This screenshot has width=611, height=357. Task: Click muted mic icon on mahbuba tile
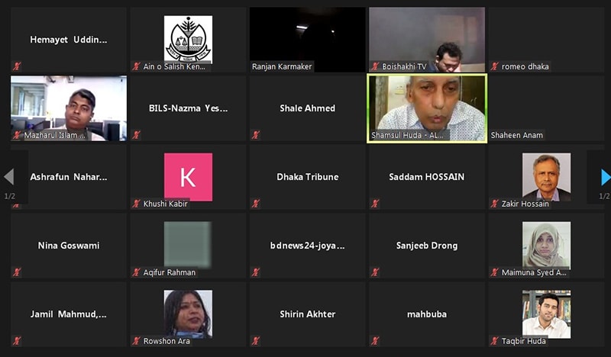pyautogui.click(x=375, y=341)
